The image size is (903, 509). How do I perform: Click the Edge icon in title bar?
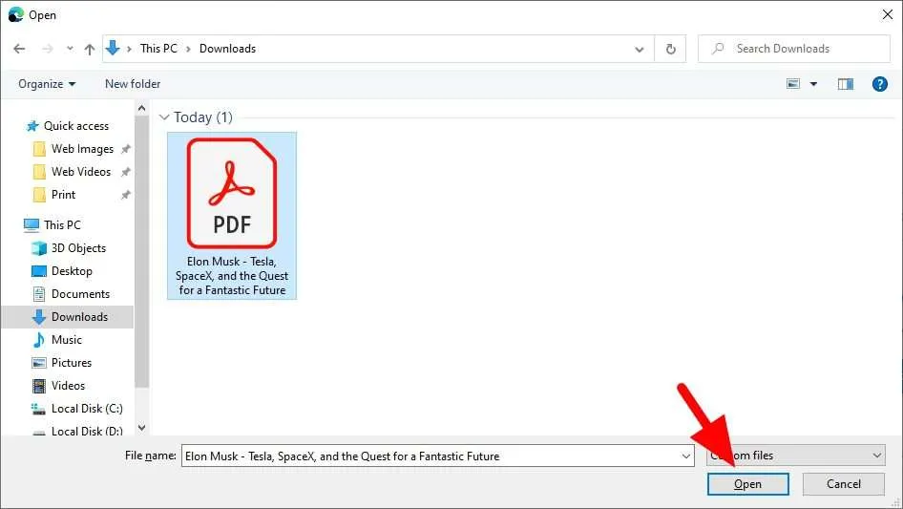(15, 14)
